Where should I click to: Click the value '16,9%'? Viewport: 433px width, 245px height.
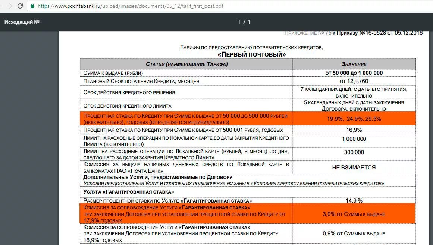(354, 130)
